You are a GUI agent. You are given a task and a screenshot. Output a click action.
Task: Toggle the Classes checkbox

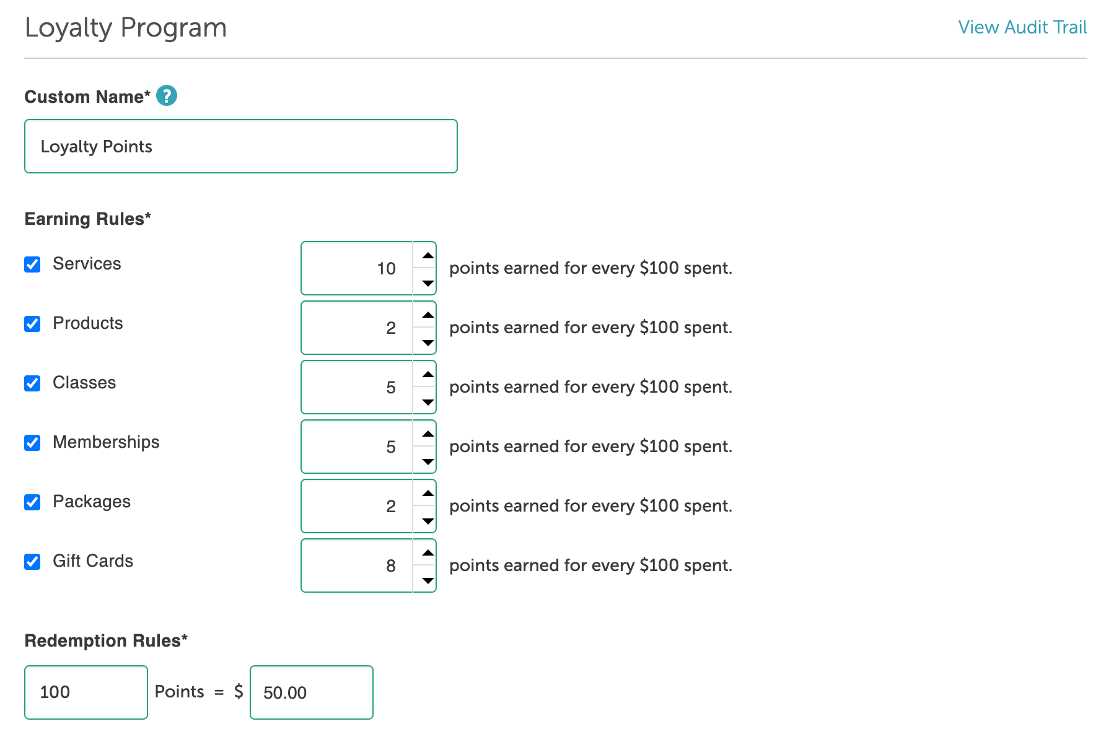tap(32, 383)
